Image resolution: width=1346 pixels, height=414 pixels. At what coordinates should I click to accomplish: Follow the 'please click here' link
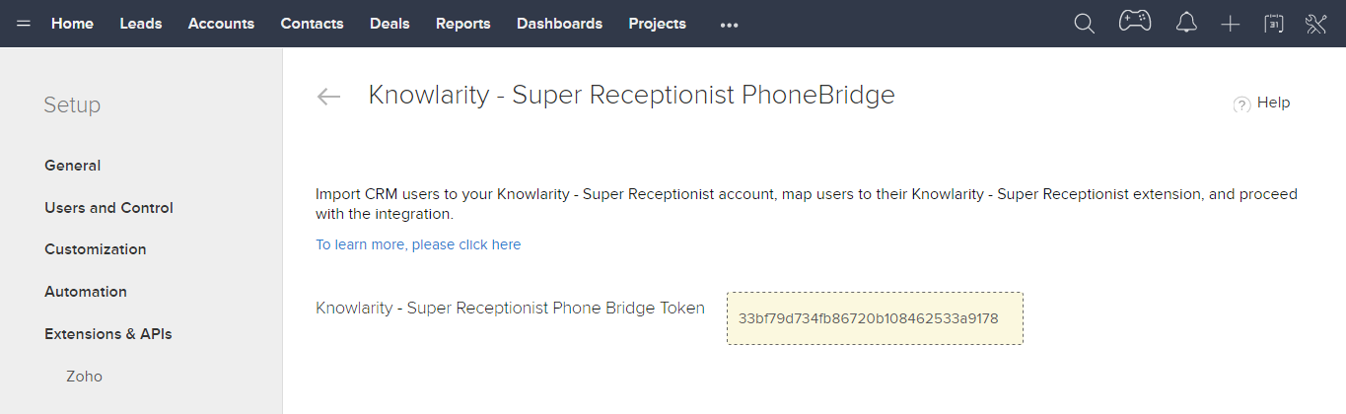tap(466, 244)
